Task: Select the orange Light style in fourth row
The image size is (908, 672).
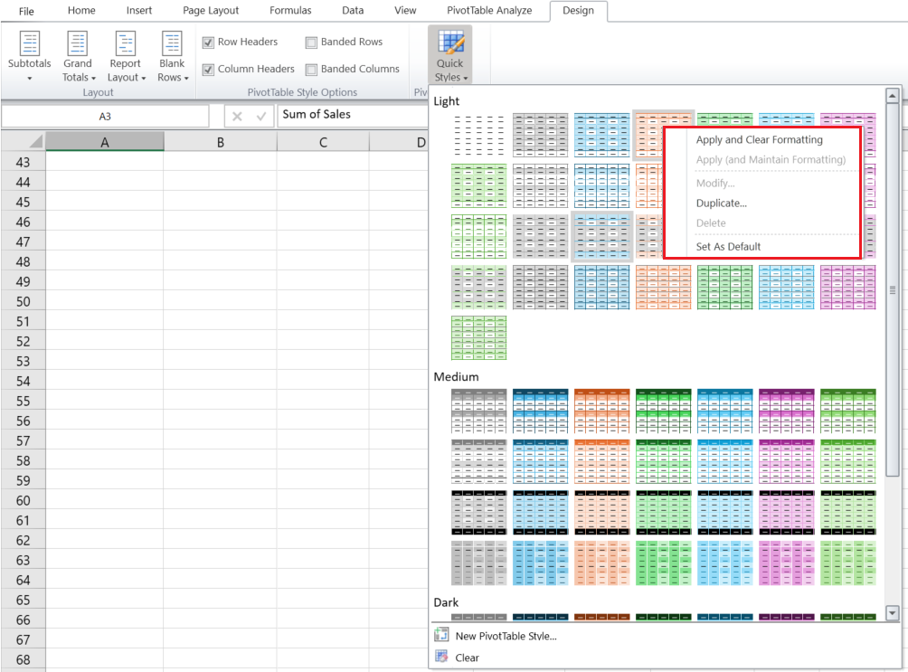Action: (663, 288)
